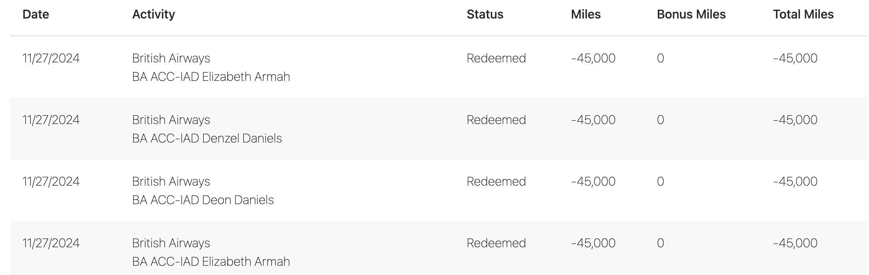Select the Denzel Daniels activity row
This screenshot has width=869, height=275.
(438, 129)
